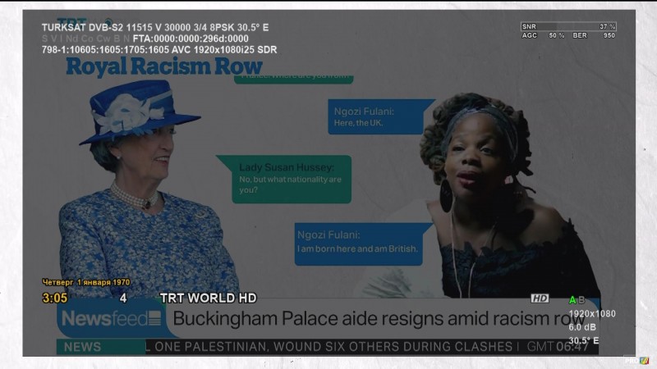This screenshot has height=369, width=657.
Task: Click the HD badge icon
Action: click(x=540, y=298)
